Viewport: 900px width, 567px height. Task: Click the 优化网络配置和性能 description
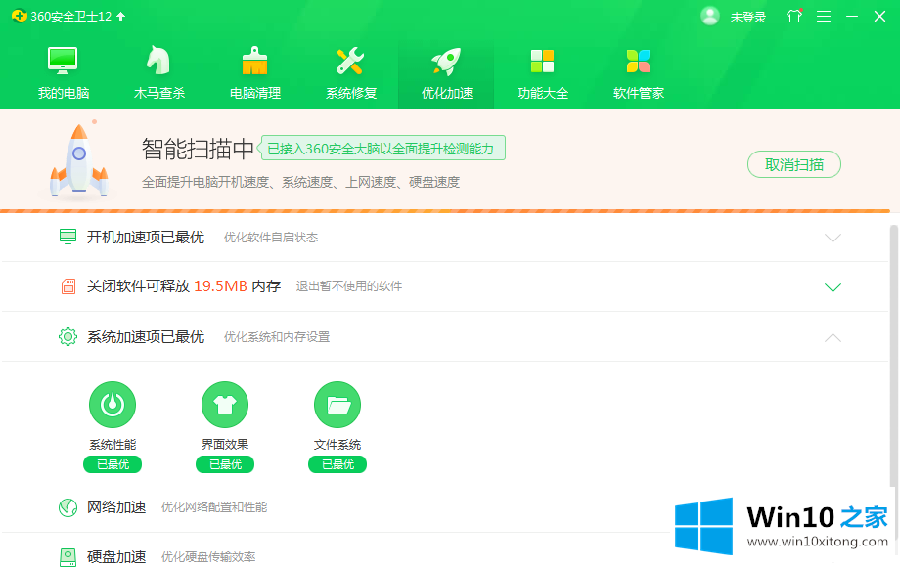(x=214, y=507)
